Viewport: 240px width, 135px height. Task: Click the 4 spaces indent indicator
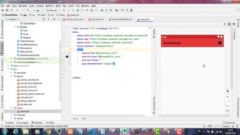[226, 126]
